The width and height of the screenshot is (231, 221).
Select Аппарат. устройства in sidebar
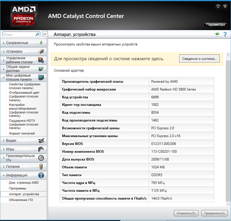[x=24, y=194]
